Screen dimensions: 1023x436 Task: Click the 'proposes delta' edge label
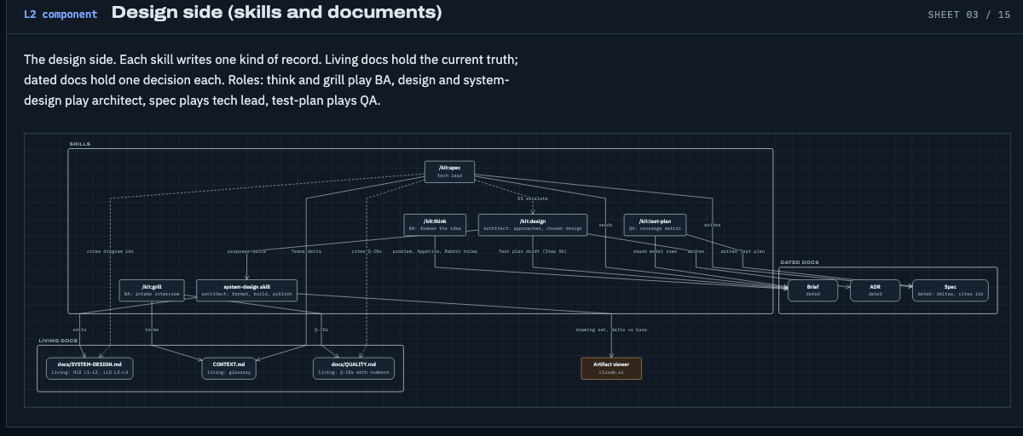[x=246, y=251]
